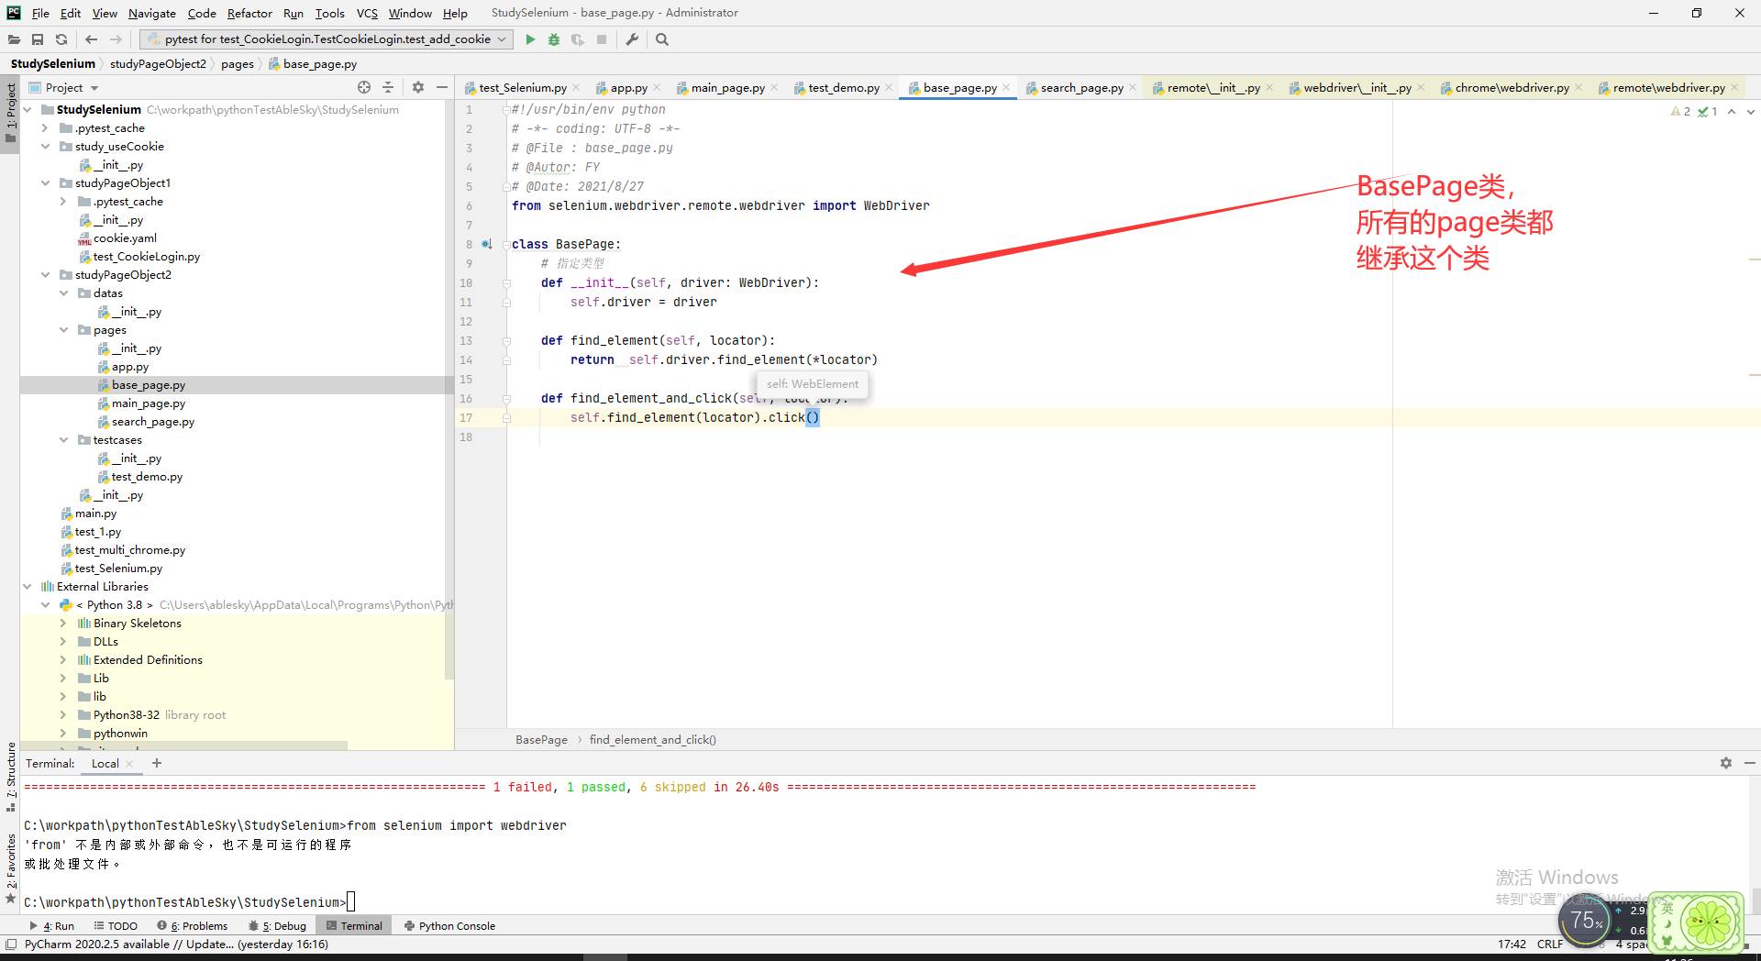Open the VCS menu
Image resolution: width=1761 pixels, height=961 pixels.
coord(367,13)
